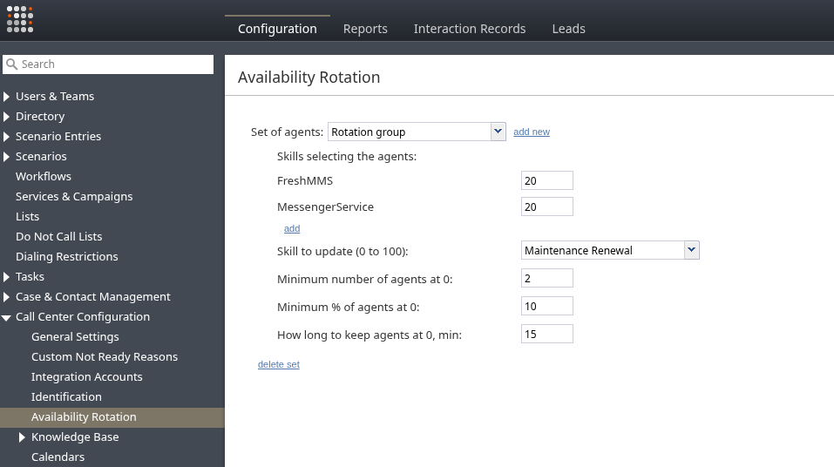Click the keep agents at 0 minutes field
The height and width of the screenshot is (467, 834).
coord(546,334)
